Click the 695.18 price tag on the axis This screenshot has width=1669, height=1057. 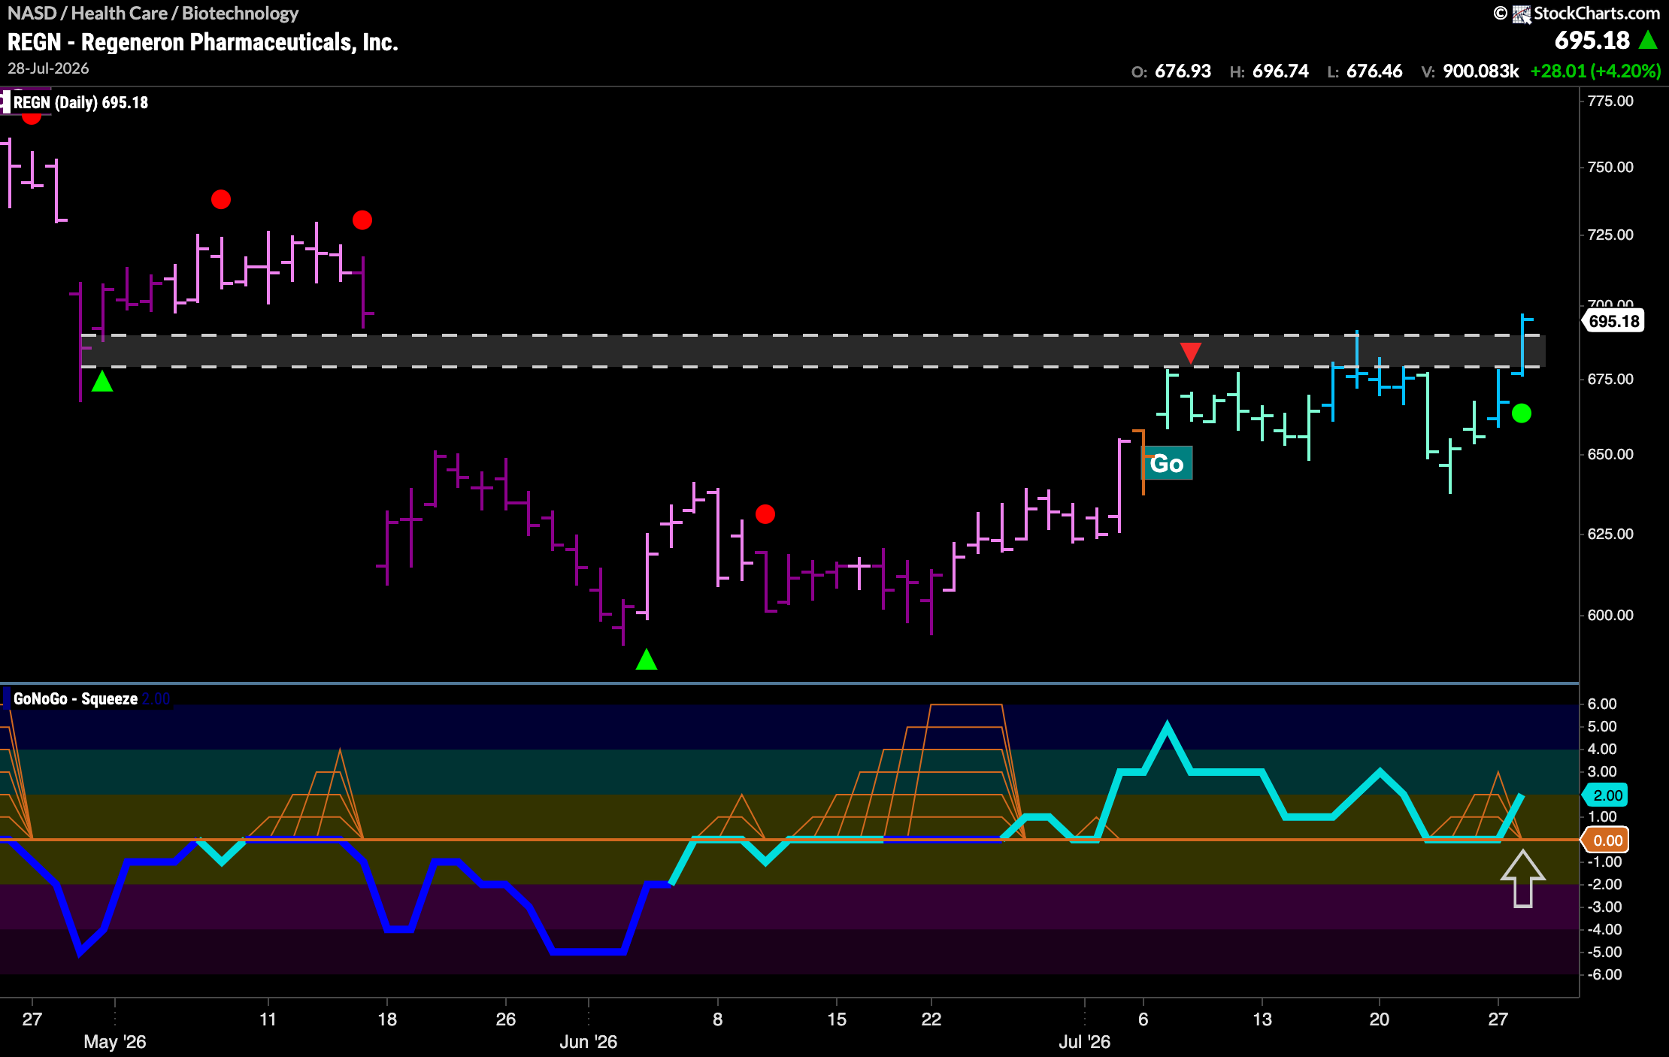click(1613, 321)
